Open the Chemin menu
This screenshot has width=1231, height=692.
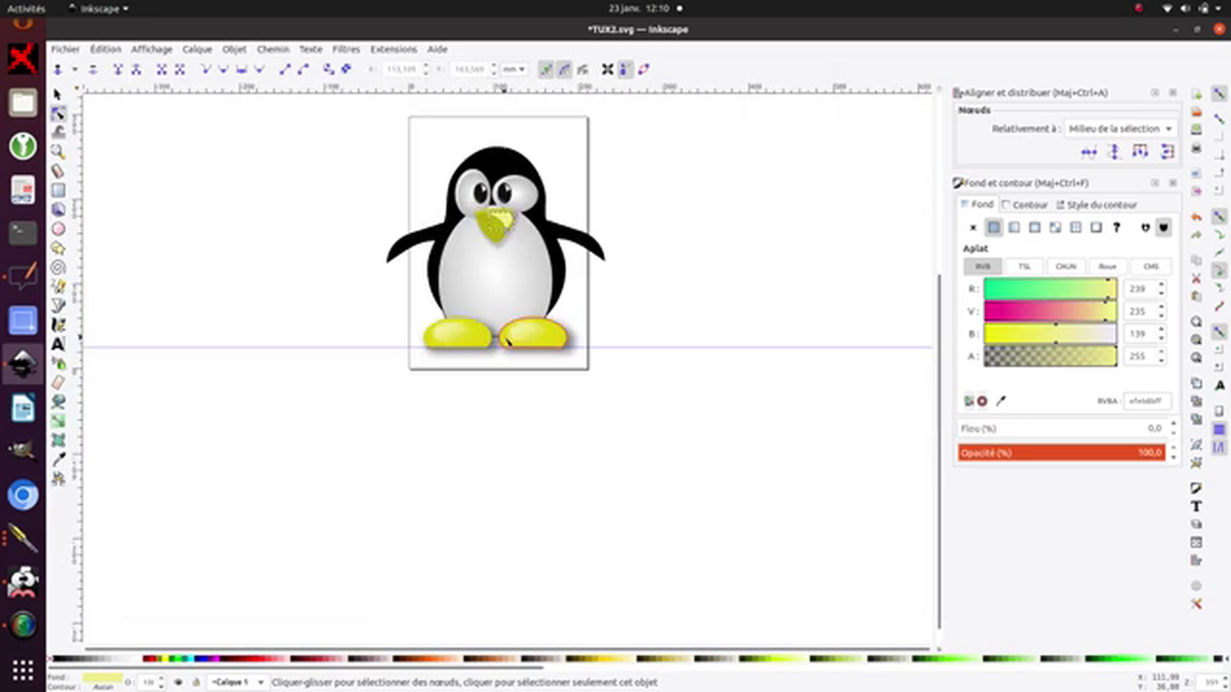272,49
